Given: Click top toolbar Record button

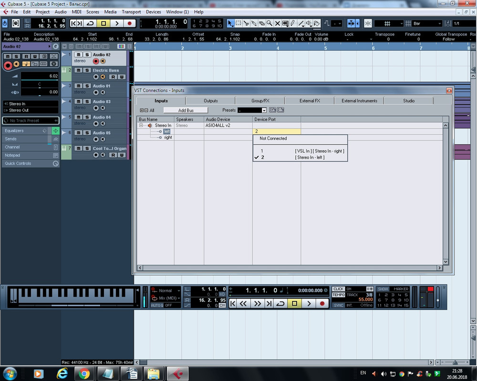Looking at the screenshot, I should point(130,23).
